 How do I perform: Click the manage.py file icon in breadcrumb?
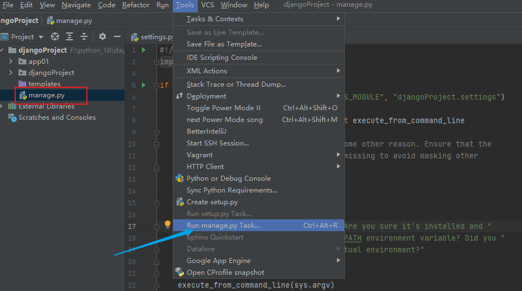pyautogui.click(x=50, y=21)
